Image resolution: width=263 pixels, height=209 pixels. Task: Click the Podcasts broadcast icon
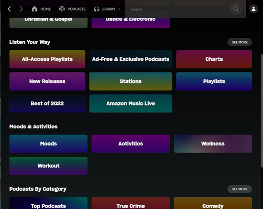(62, 9)
